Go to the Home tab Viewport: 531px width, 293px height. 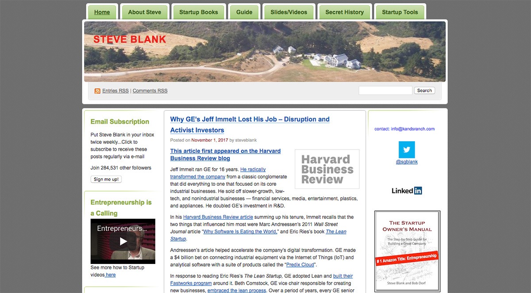pos(102,12)
